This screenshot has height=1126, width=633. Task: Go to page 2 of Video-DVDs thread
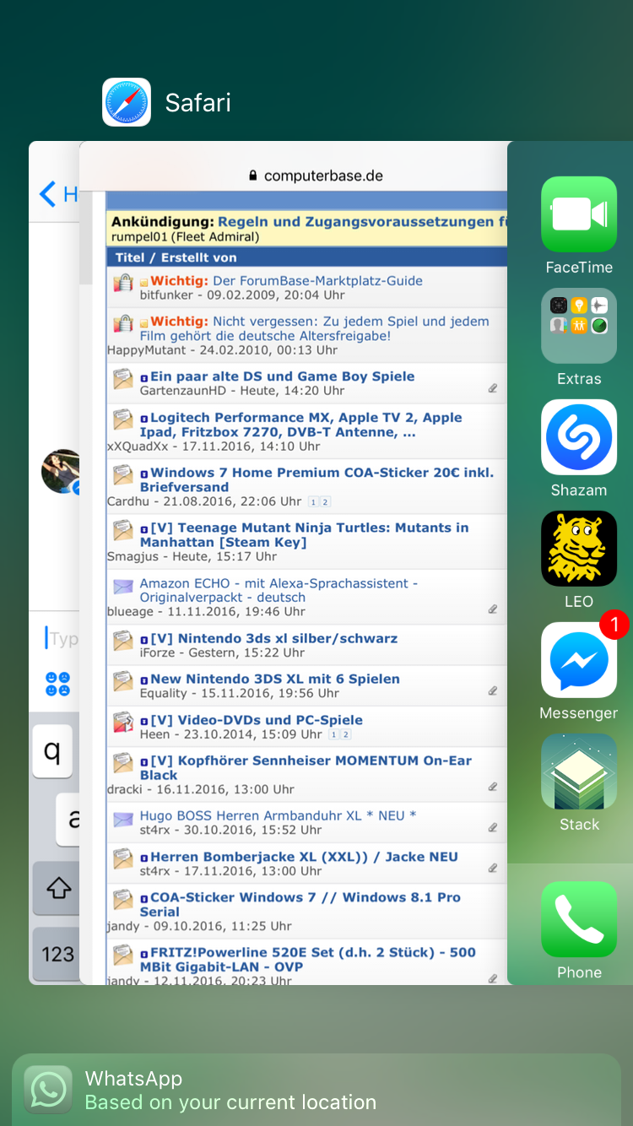(345, 734)
